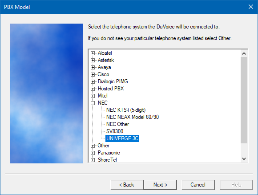Expand the Asterisk tree node
The width and height of the screenshot is (258, 195).
(93, 60)
